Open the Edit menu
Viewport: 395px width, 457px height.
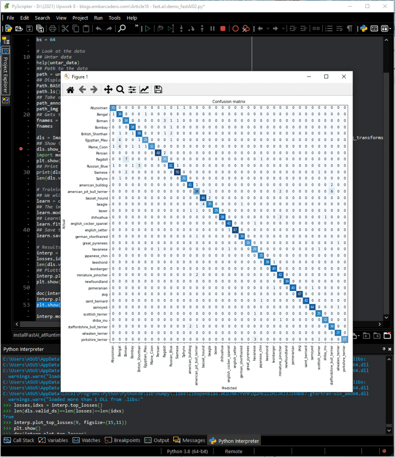(x=25, y=18)
